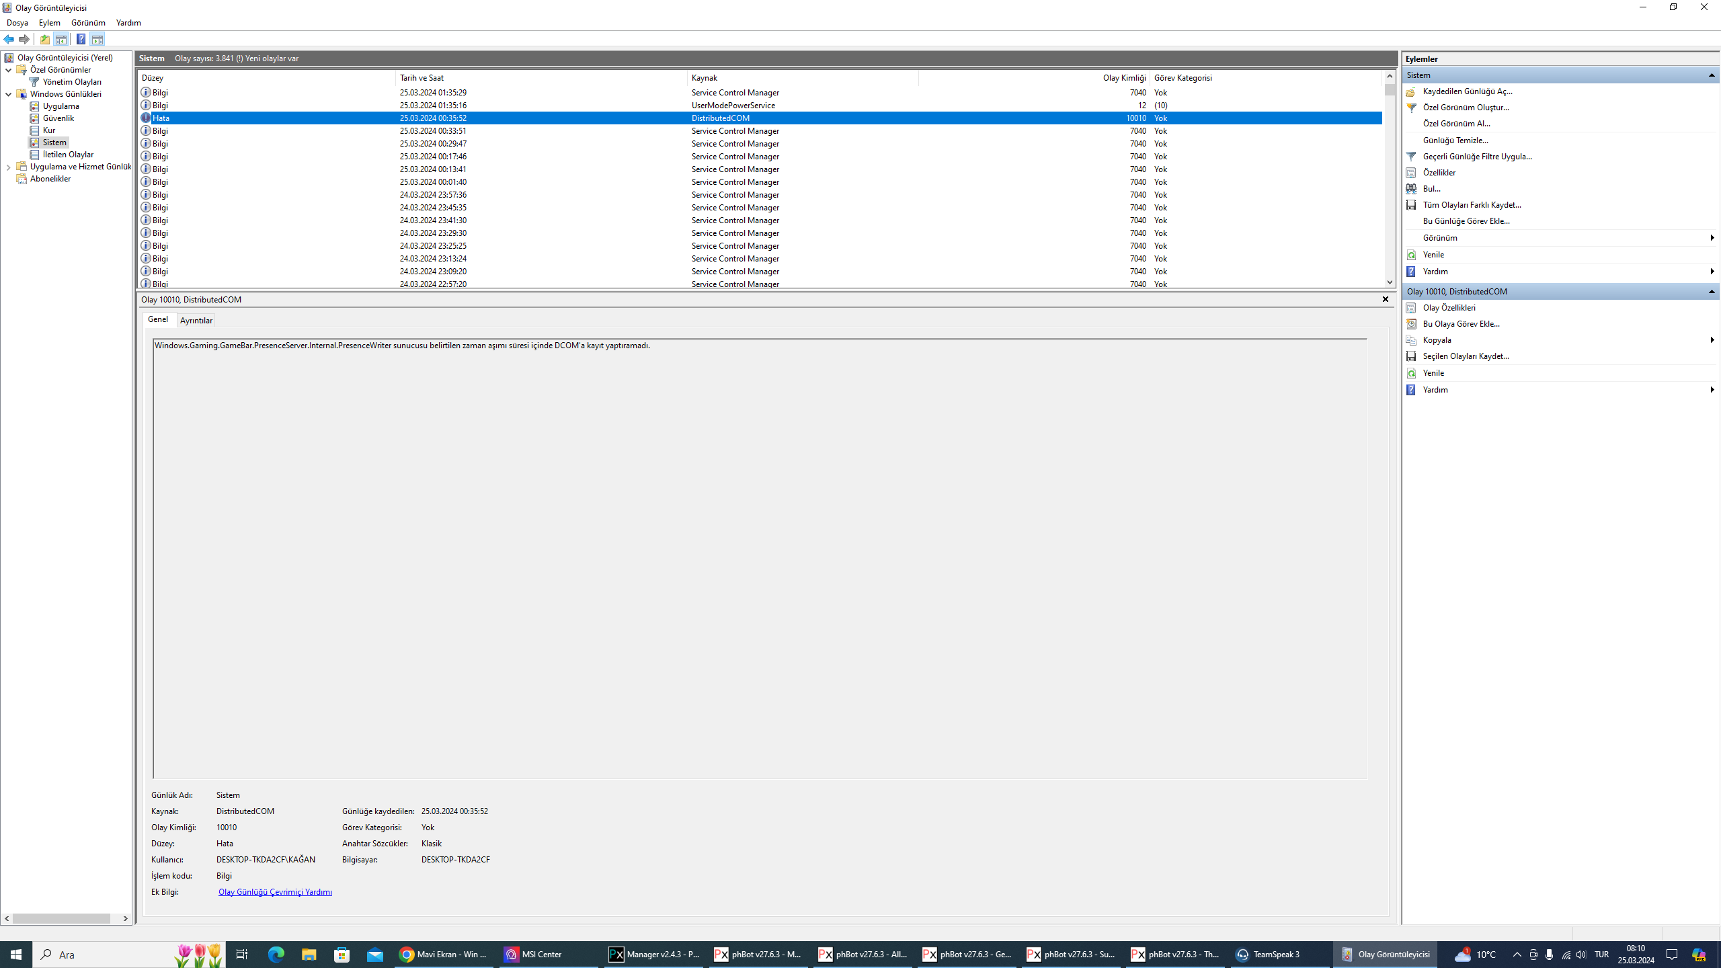Expand Yardım submenu under Sistem actions
Screen dimensions: 1721x968
[1712, 272]
